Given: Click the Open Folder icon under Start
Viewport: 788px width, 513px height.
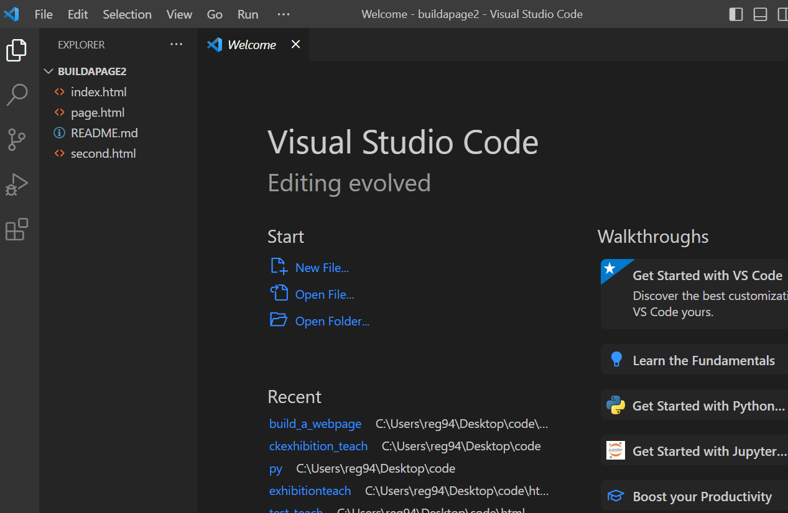Looking at the screenshot, I should click(279, 320).
